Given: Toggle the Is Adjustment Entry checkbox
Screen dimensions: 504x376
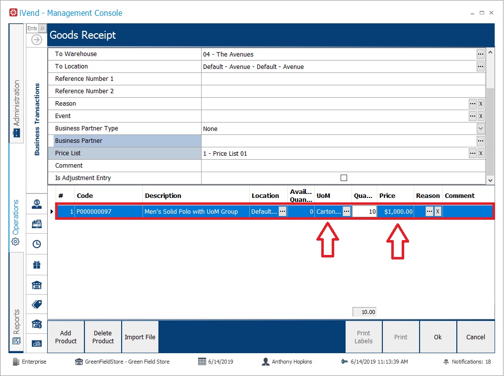Looking at the screenshot, I should 344,178.
